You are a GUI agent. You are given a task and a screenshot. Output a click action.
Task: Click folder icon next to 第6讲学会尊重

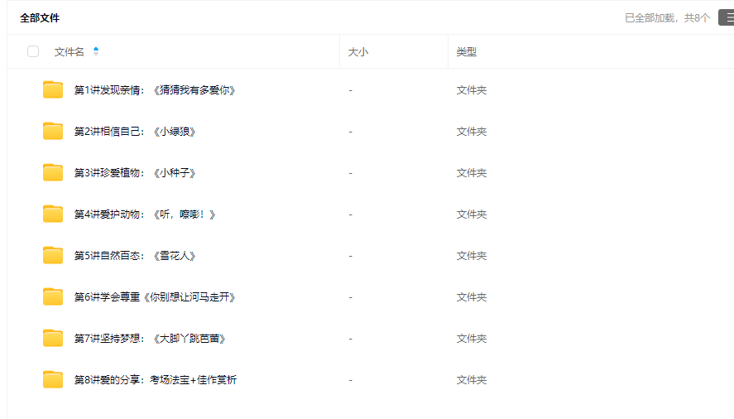(x=53, y=297)
